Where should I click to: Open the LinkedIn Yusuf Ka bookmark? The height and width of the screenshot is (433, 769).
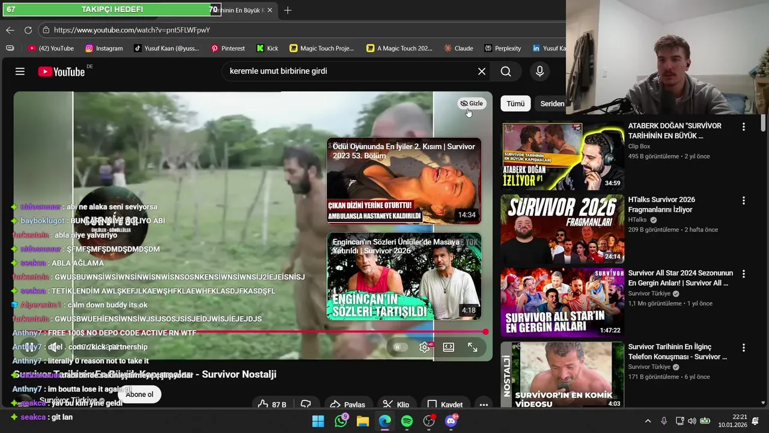[x=548, y=48]
